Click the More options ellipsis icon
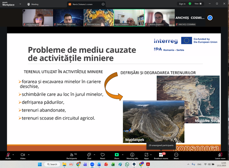Image resolution: width=229 pixels, height=168 pixels. click(176, 155)
